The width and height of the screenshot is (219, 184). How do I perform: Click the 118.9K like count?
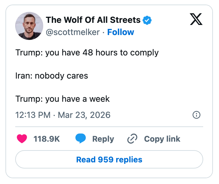47,139
